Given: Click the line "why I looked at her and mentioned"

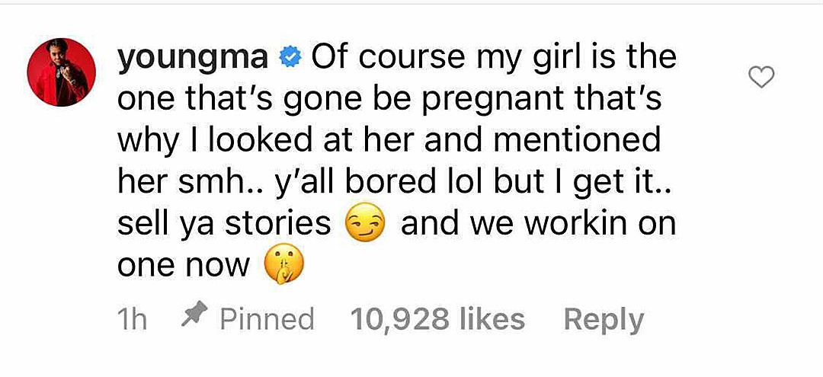Looking at the screenshot, I should (x=389, y=142).
